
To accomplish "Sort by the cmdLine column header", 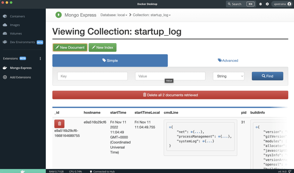I will pyautogui.click(x=171, y=112).
